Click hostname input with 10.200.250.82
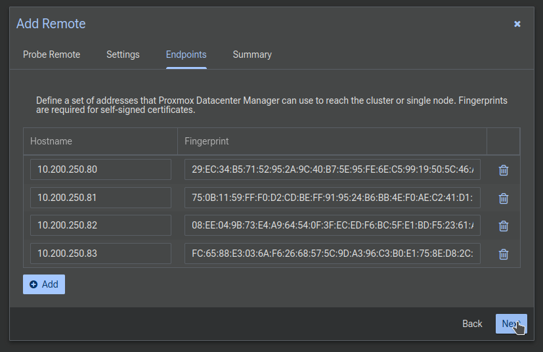 tap(100, 225)
